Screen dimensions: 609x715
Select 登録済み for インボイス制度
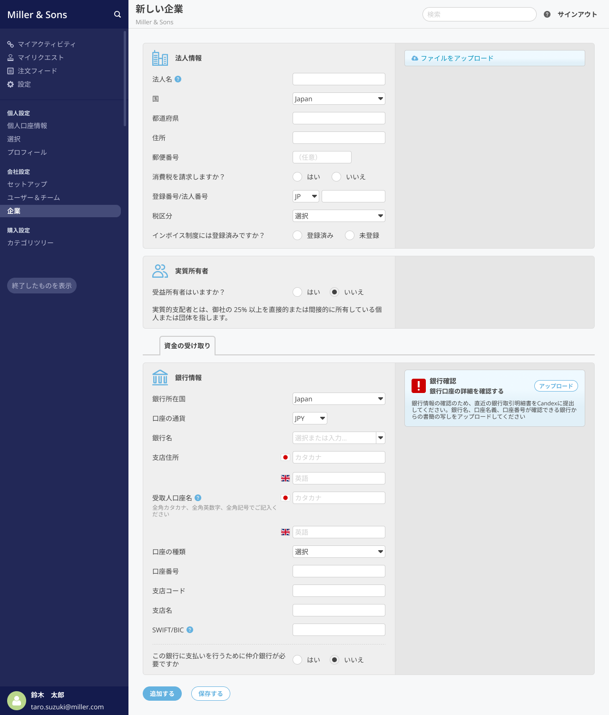[297, 235]
